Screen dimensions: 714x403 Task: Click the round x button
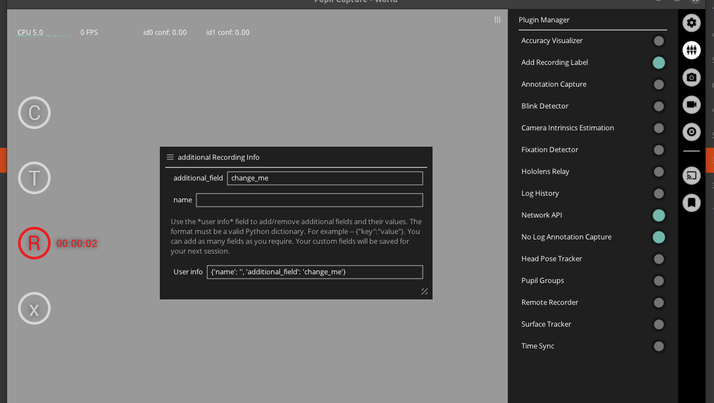(x=34, y=309)
